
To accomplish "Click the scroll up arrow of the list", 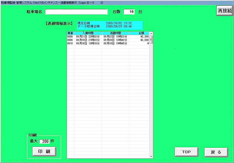I will 151,34.
